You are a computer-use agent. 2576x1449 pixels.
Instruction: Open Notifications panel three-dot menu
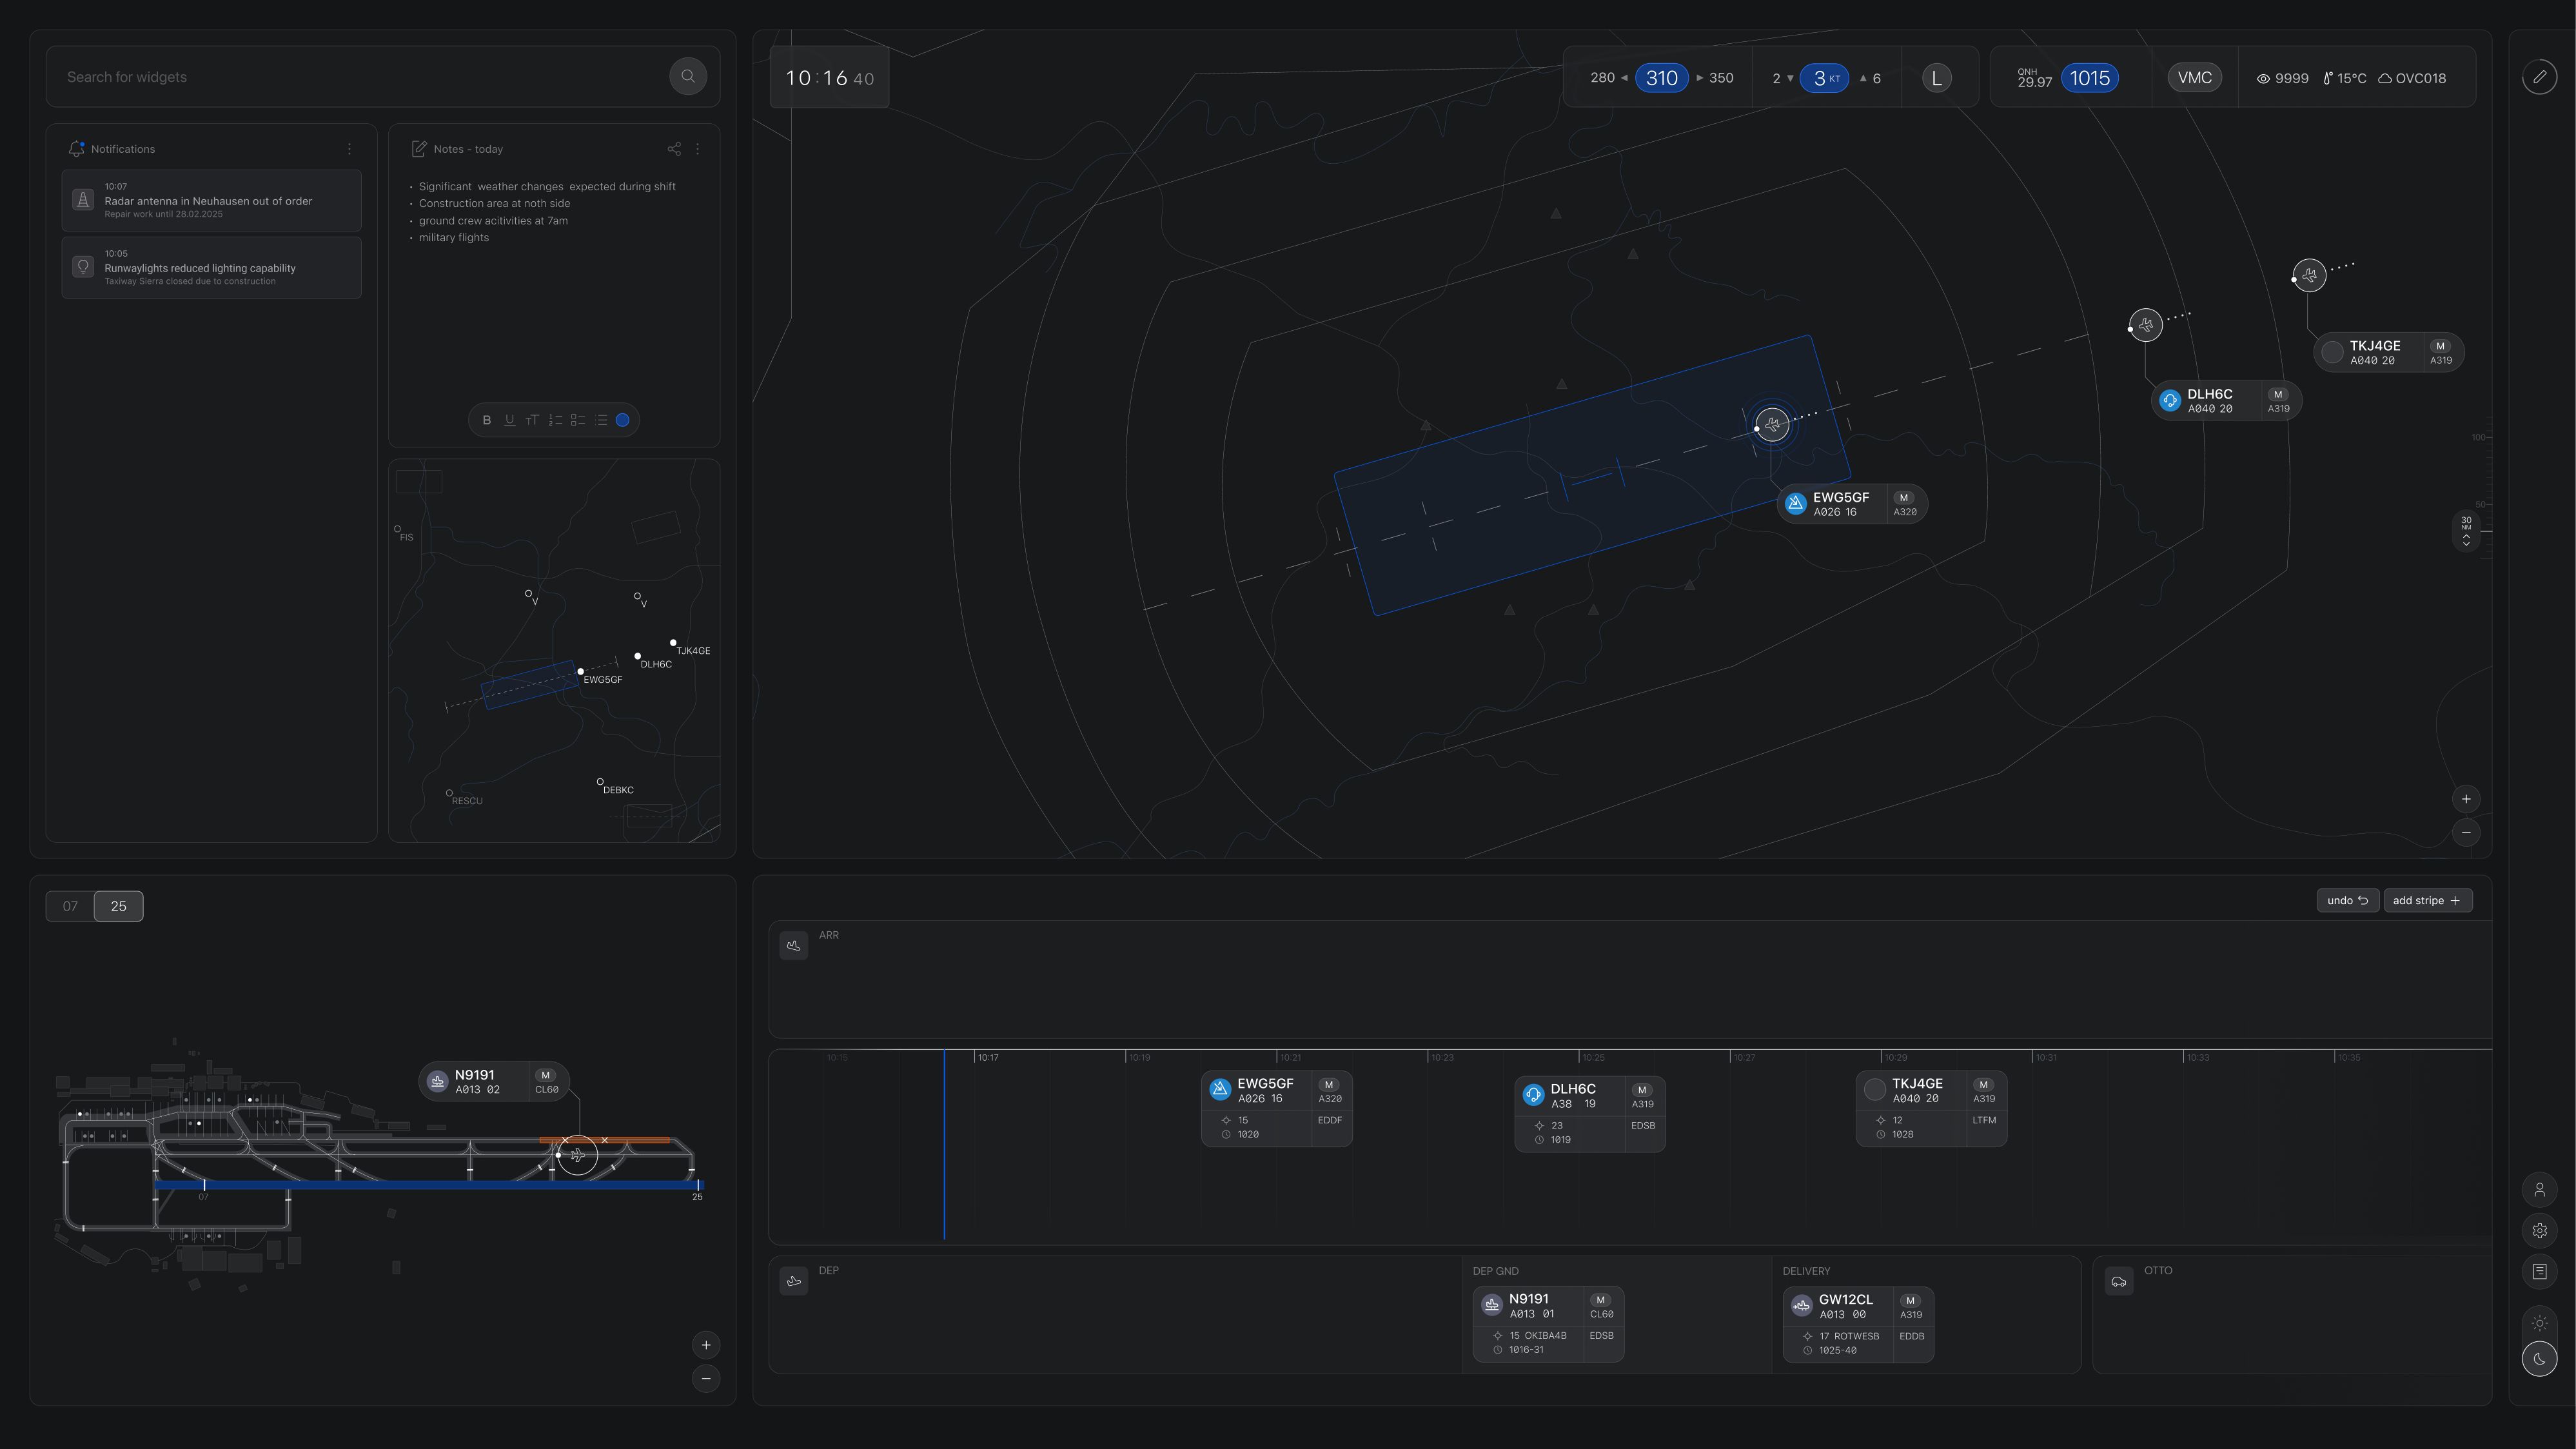click(349, 149)
